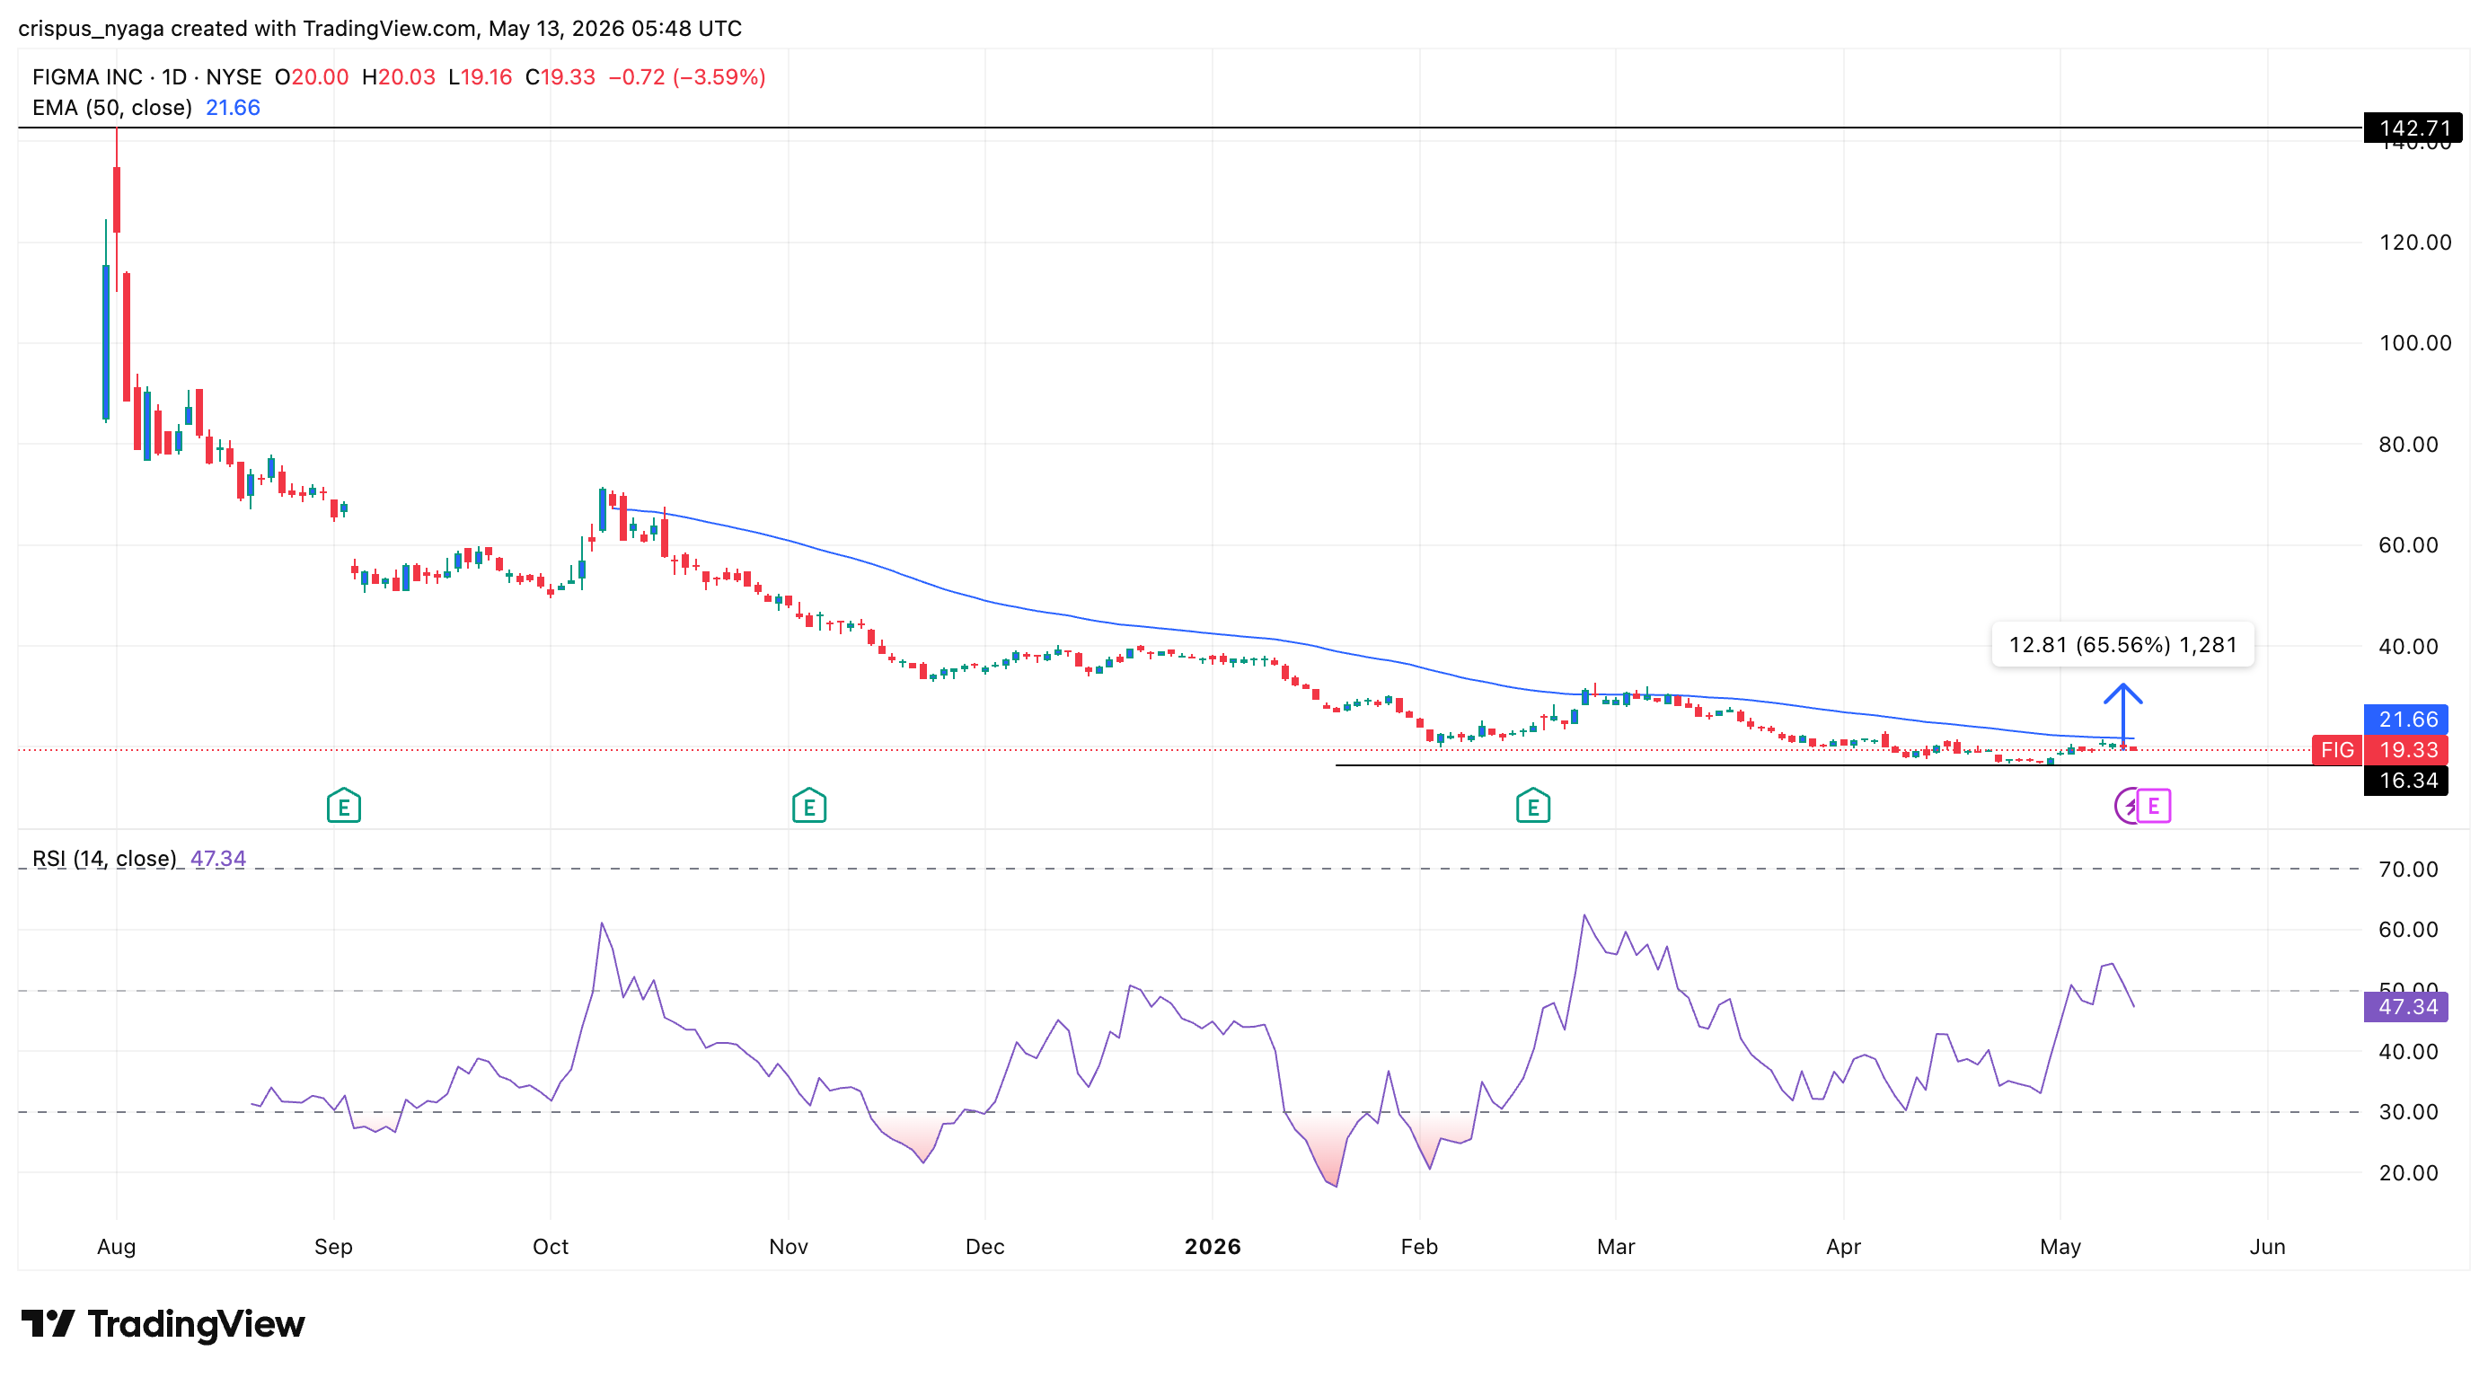Click the Nov label on the time axis
The width and height of the screenshot is (2488, 1378).
(788, 1247)
